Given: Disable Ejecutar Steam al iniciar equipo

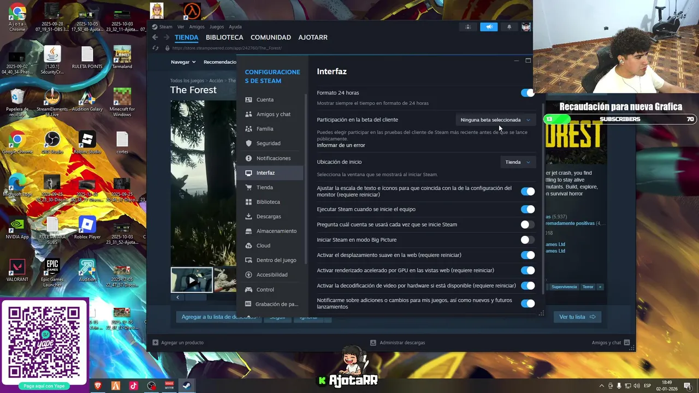Looking at the screenshot, I should 528,209.
